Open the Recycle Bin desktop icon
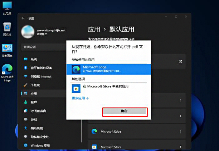Image resolution: width=219 pixels, height=151 pixels. pos(7,29)
